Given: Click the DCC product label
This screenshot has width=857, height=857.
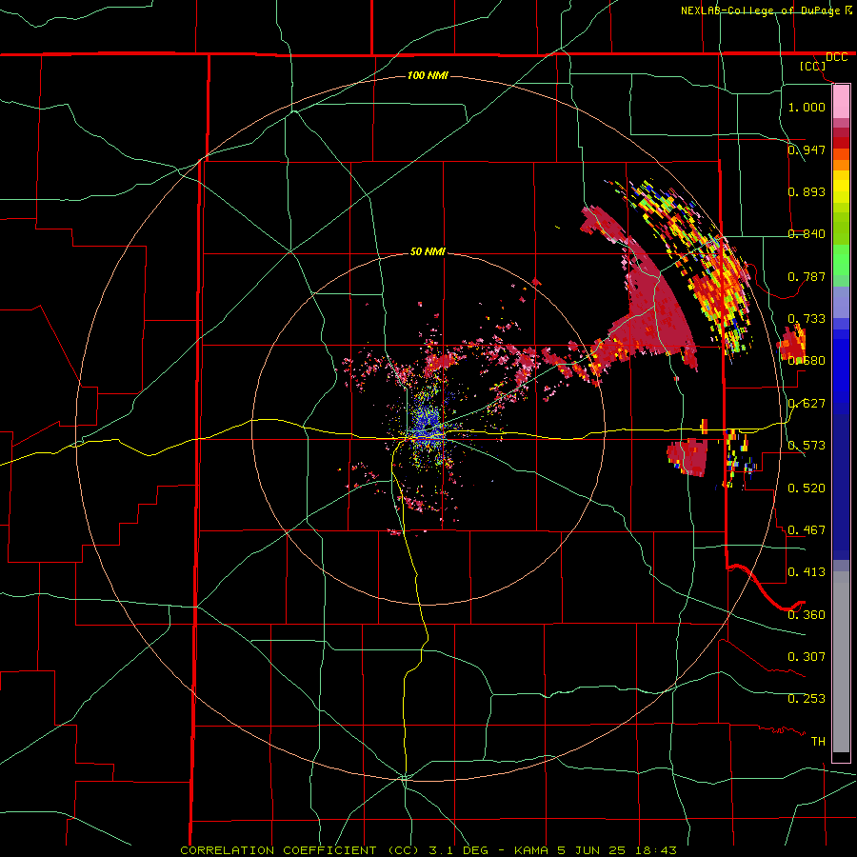Looking at the screenshot, I should click(x=836, y=57).
